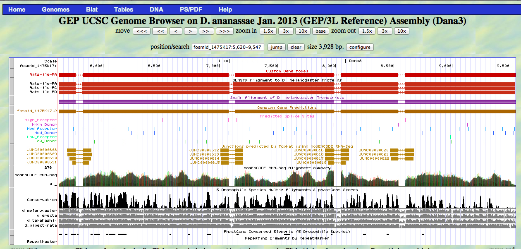Select the Aats-ile-PC BLASTX alignment label
The height and width of the screenshot is (249, 521).
pyautogui.click(x=43, y=88)
